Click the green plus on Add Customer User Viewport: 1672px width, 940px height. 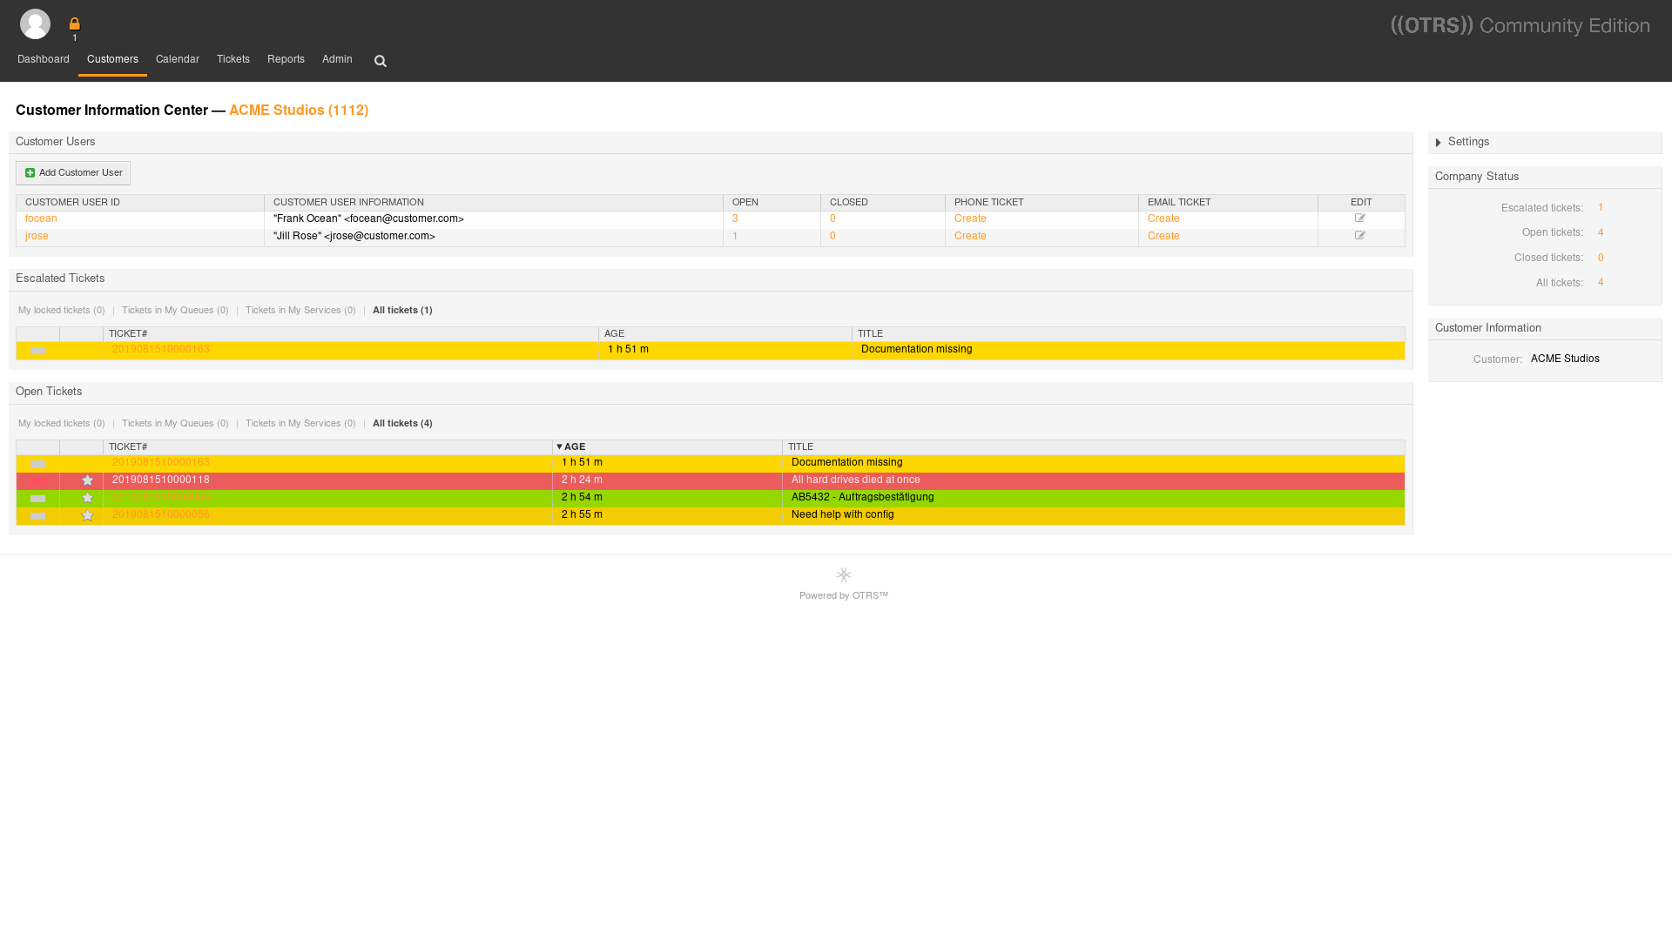(x=30, y=173)
